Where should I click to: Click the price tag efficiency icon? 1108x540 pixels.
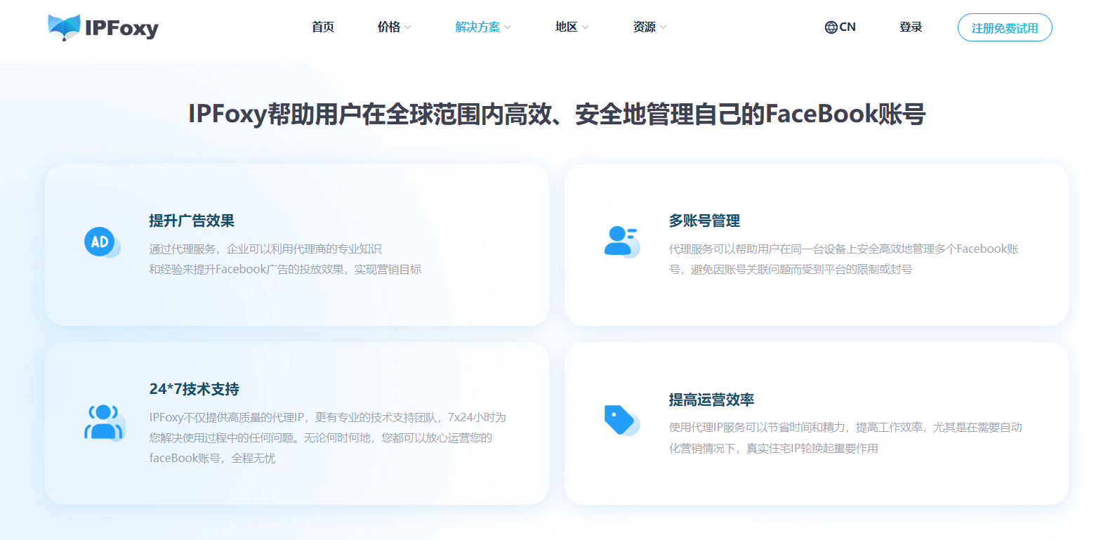coord(621,420)
